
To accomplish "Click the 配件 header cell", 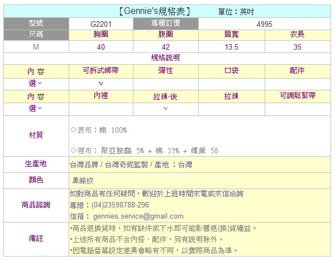I will click(x=298, y=71).
